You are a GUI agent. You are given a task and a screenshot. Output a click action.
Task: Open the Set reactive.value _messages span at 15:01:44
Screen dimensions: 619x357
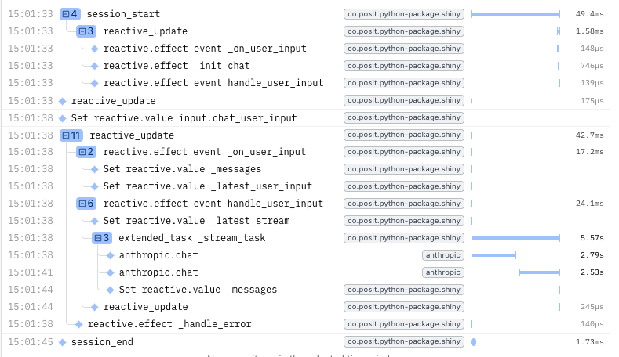198,290
